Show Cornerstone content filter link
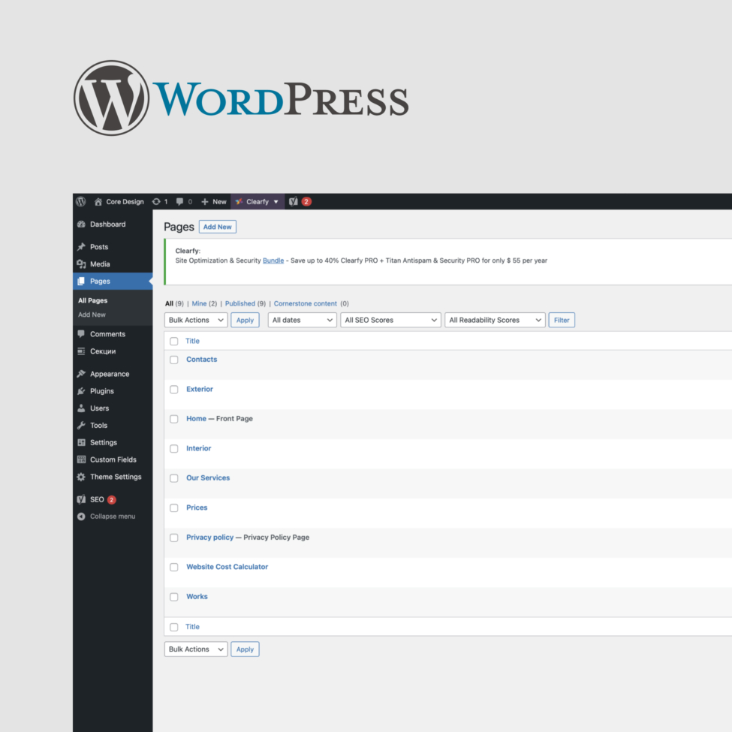 [306, 303]
